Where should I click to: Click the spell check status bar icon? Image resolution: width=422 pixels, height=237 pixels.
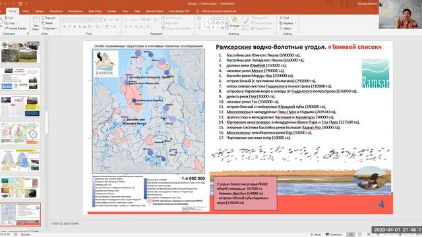click(x=16, y=234)
